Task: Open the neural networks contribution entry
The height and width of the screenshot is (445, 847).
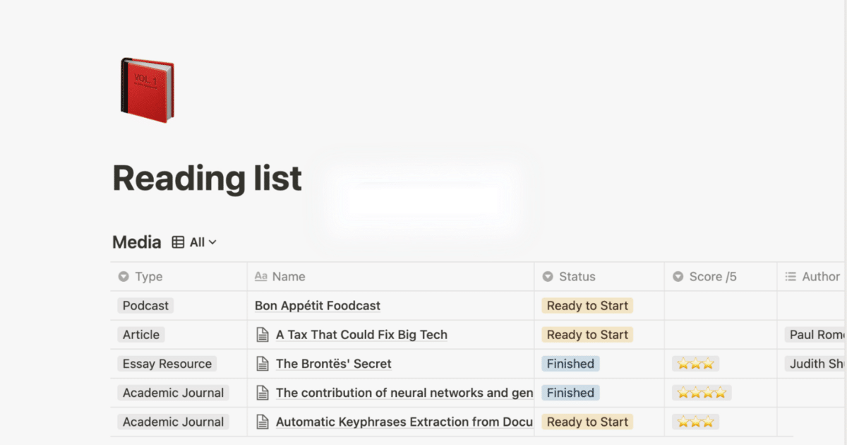Action: click(x=404, y=393)
